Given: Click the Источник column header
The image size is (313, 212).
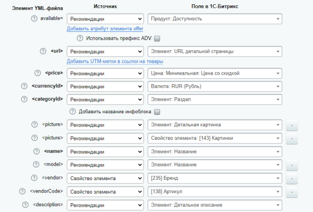Looking at the screenshot, I should click(105, 6).
